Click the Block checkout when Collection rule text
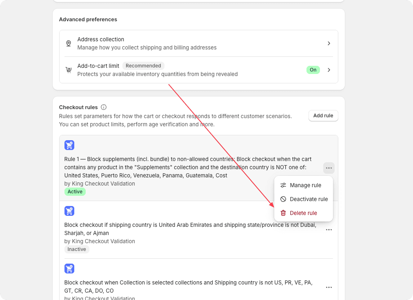 (188, 287)
